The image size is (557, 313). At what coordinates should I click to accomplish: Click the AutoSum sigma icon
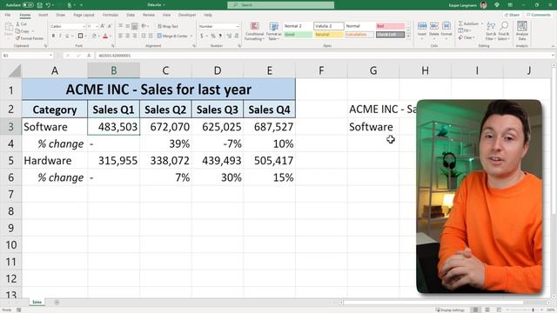pos(460,23)
